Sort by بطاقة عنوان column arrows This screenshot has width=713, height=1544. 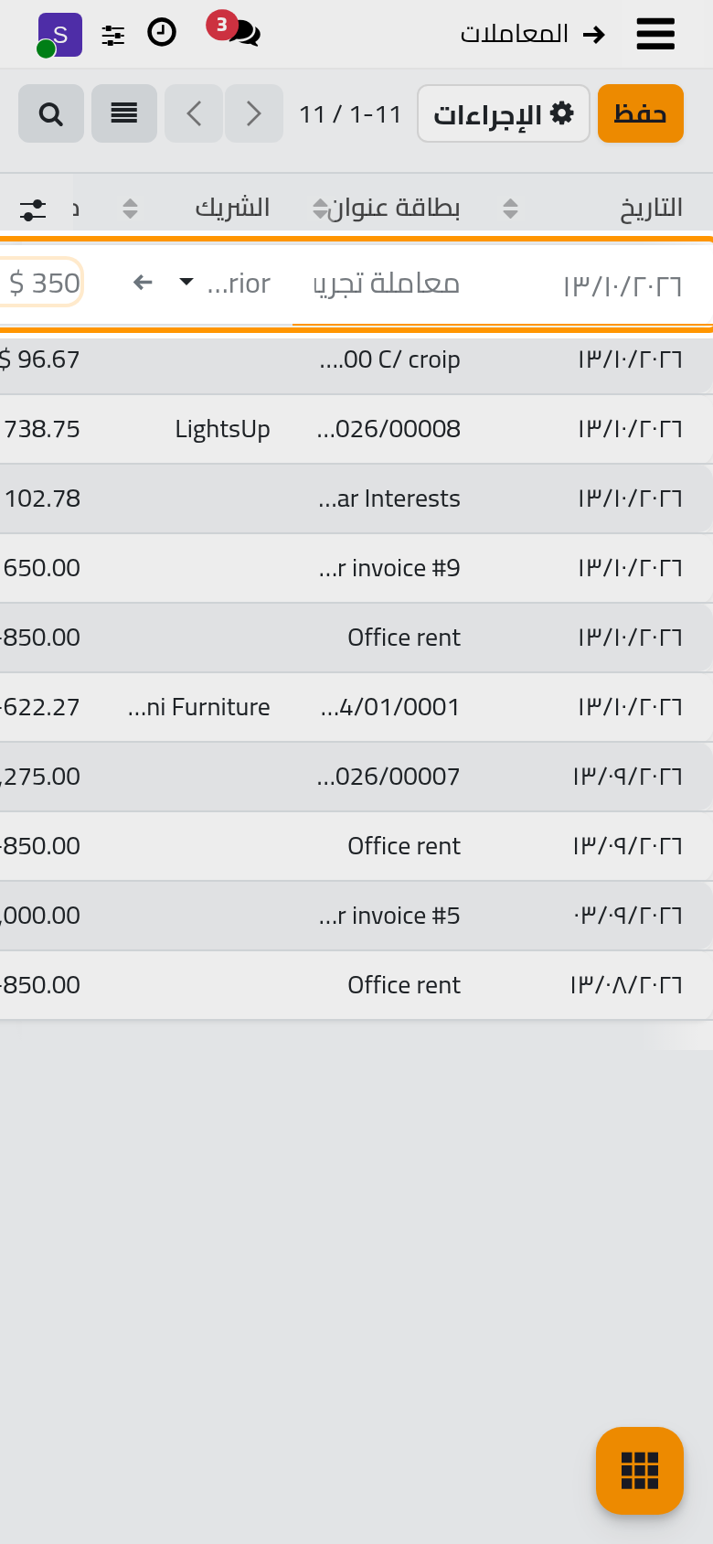(x=320, y=209)
